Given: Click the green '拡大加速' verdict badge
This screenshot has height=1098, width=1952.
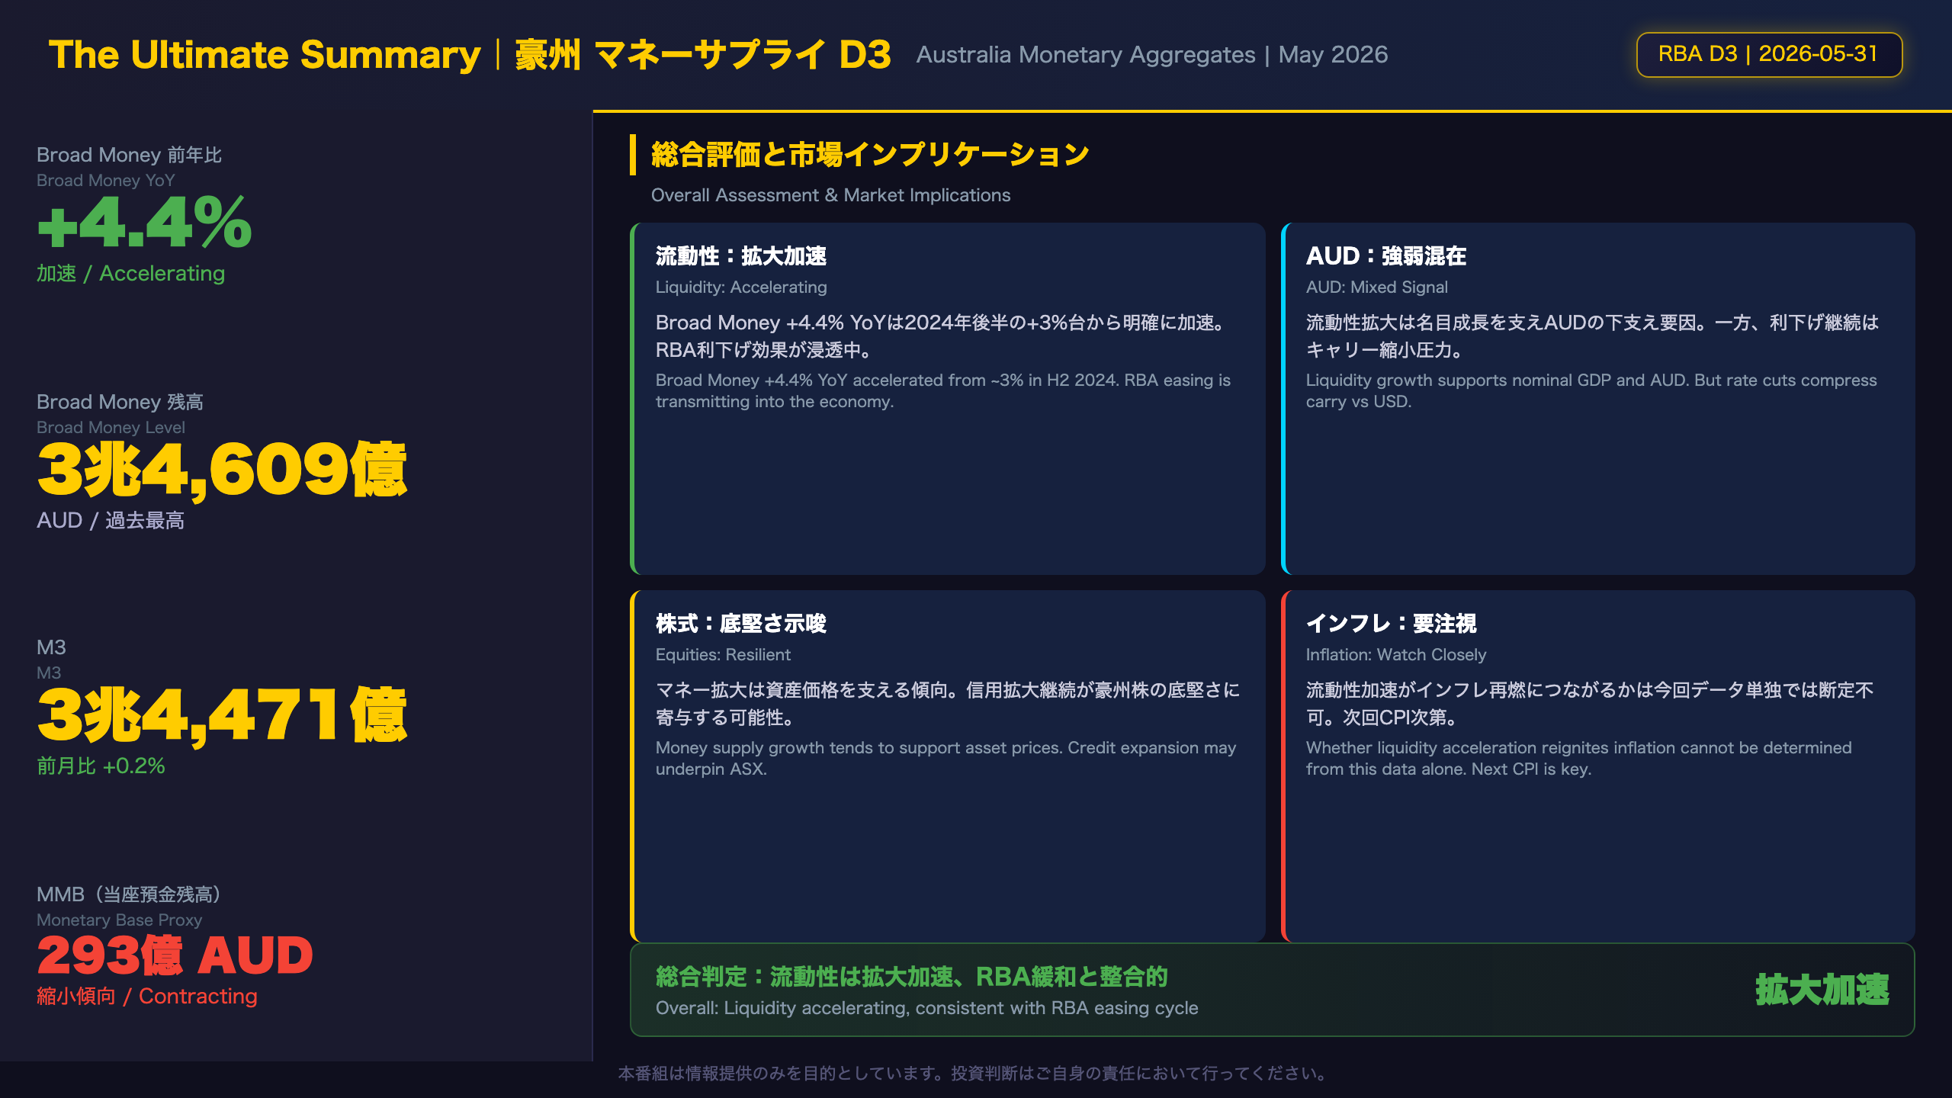Looking at the screenshot, I should (x=1822, y=990).
